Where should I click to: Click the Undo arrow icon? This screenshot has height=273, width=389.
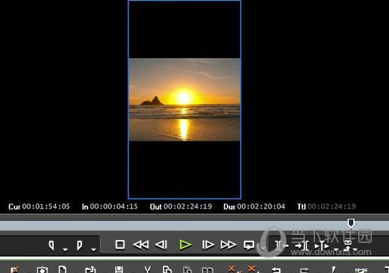point(276,270)
